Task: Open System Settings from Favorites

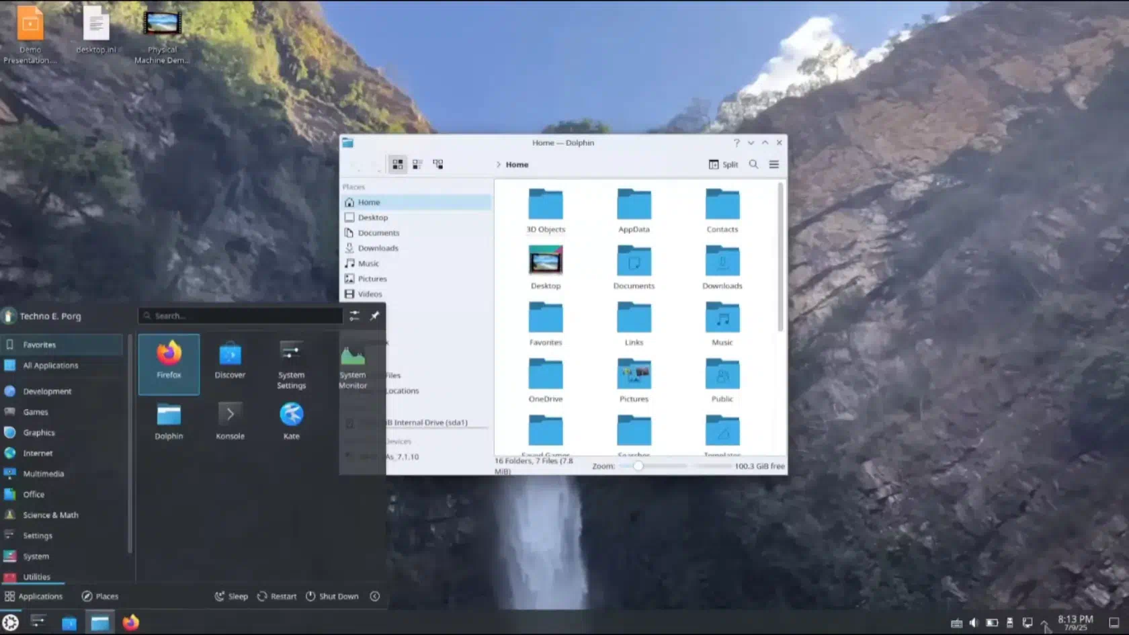Action: pyautogui.click(x=291, y=364)
